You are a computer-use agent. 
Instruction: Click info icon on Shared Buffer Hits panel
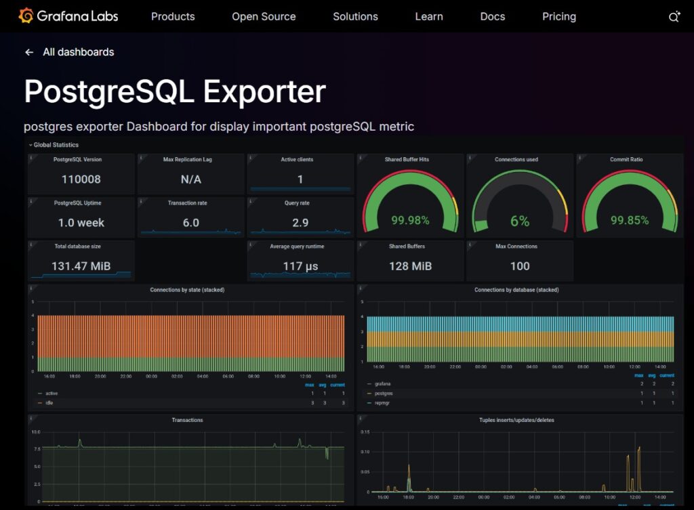361,158
